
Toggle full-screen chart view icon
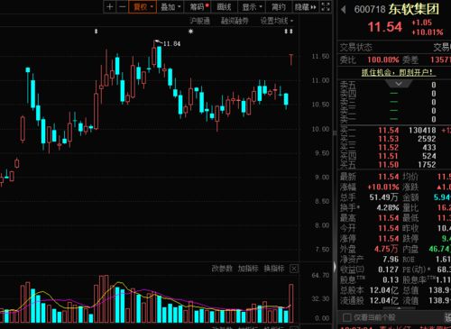point(326,6)
